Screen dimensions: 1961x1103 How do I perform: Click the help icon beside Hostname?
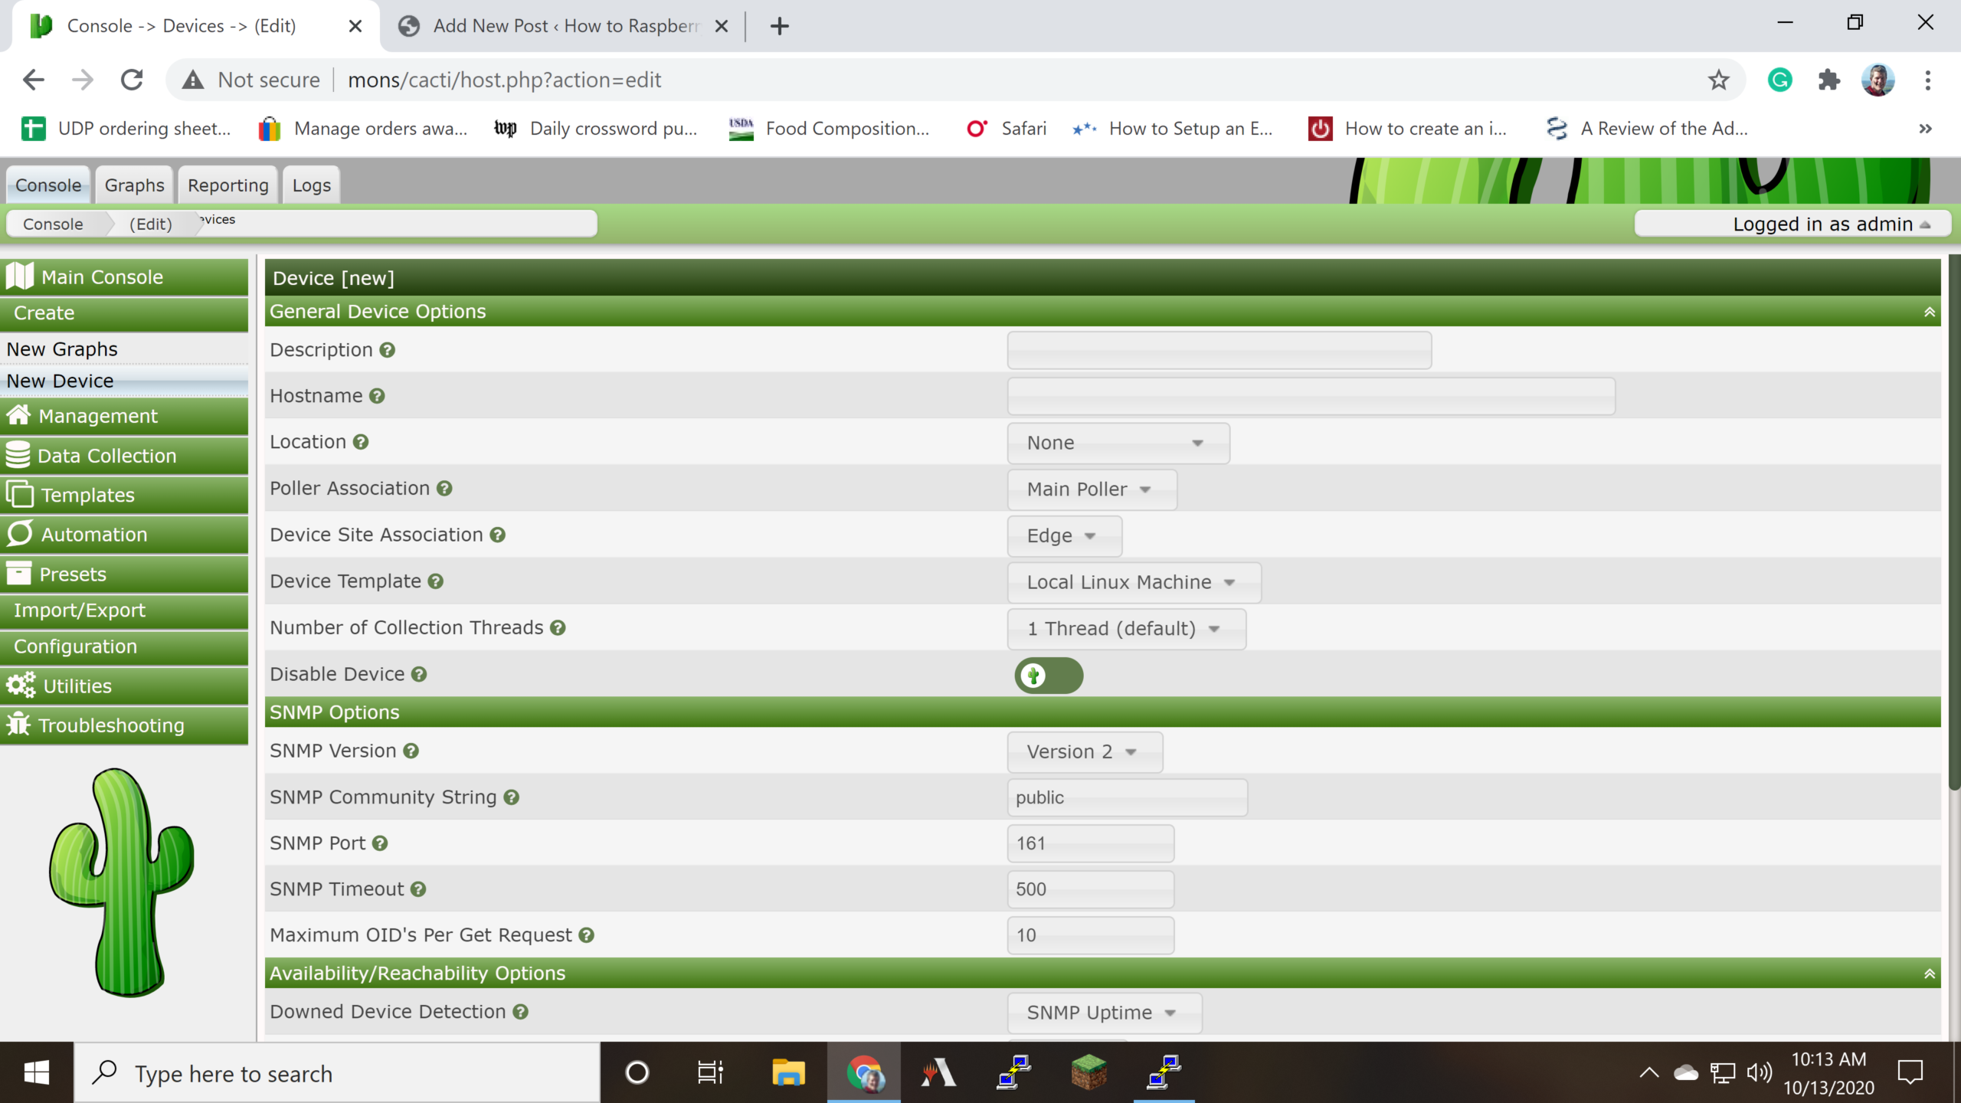tap(377, 396)
